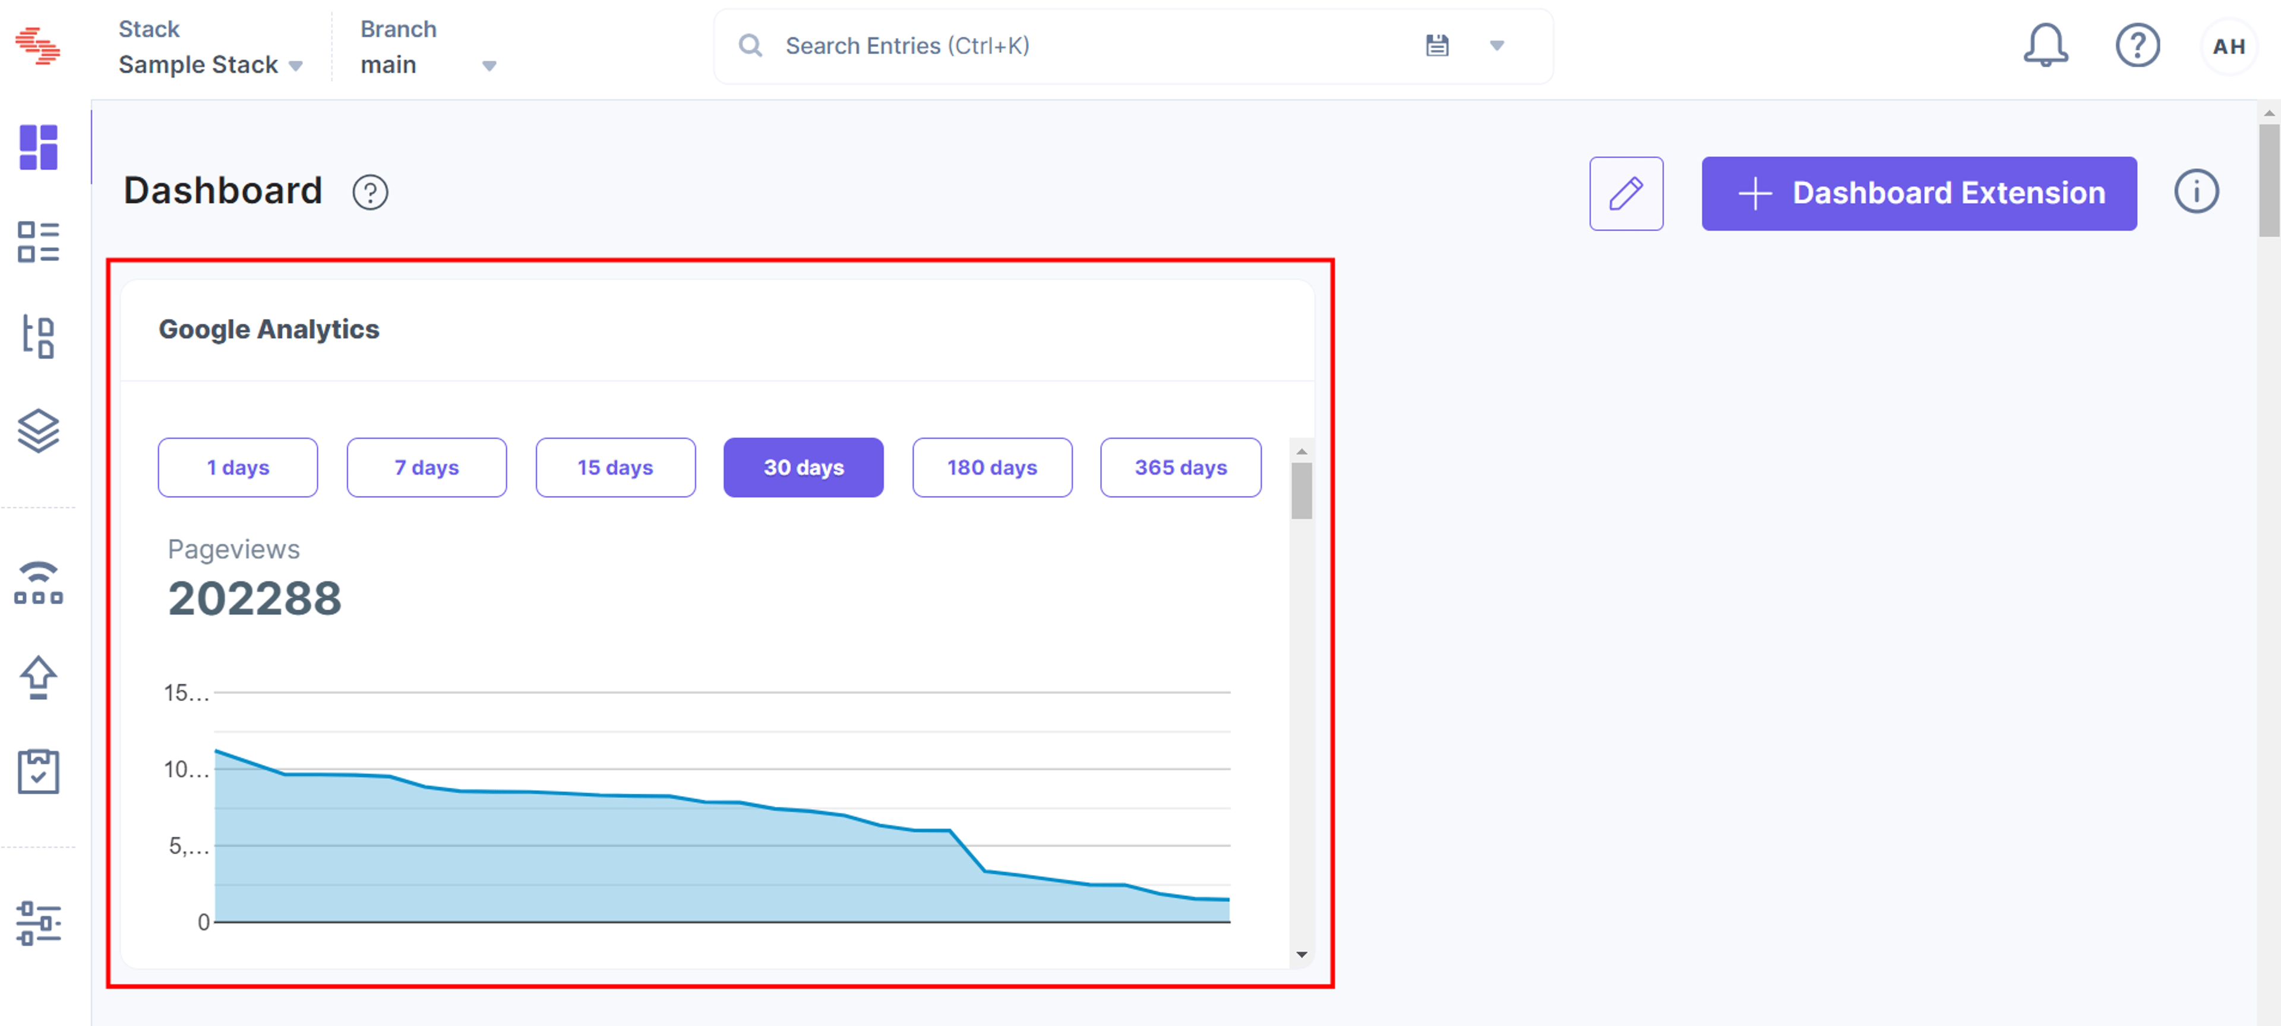Click the saved searches icon in search bar

point(1437,45)
